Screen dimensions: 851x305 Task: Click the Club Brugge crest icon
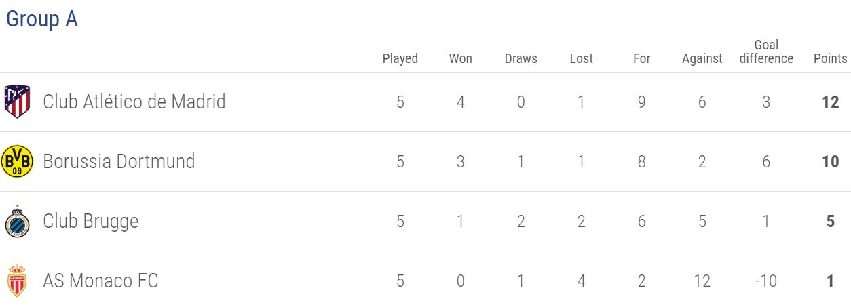point(17,221)
